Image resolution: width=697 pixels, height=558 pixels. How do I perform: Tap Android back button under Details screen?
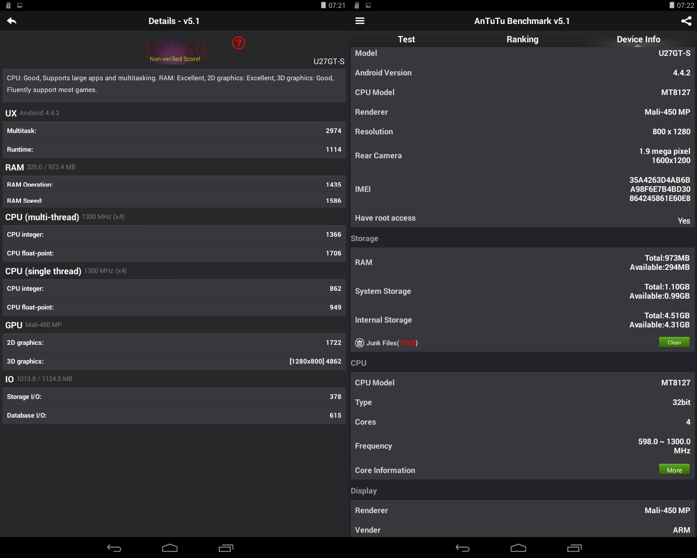coord(114,548)
